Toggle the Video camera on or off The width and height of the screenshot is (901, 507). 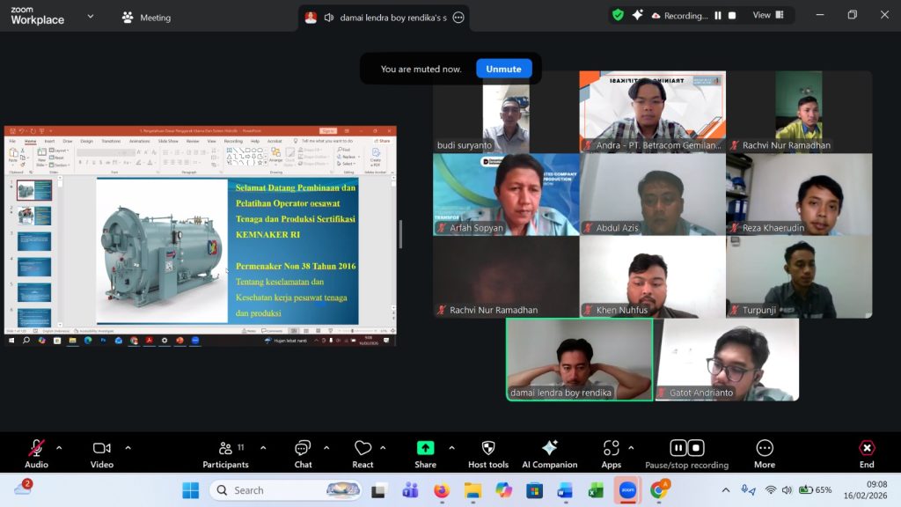[x=101, y=448]
